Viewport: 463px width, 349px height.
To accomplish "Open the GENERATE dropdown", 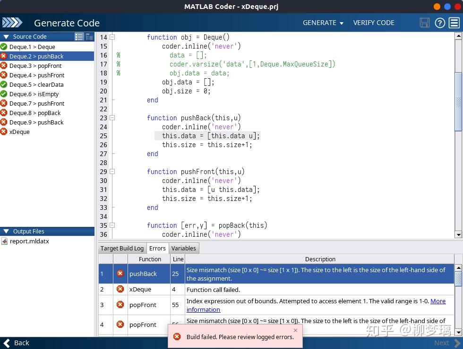I will pos(323,23).
